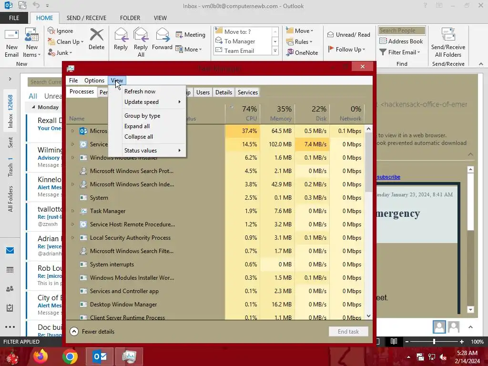This screenshot has width=488, height=366.
Task: Expand the Task Manager process row
Action: (x=72, y=211)
